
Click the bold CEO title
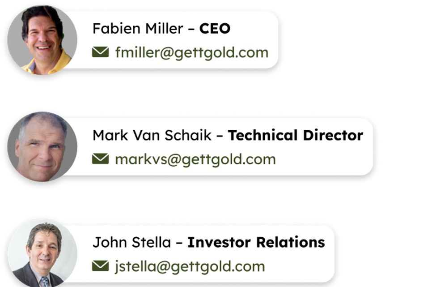(215, 28)
